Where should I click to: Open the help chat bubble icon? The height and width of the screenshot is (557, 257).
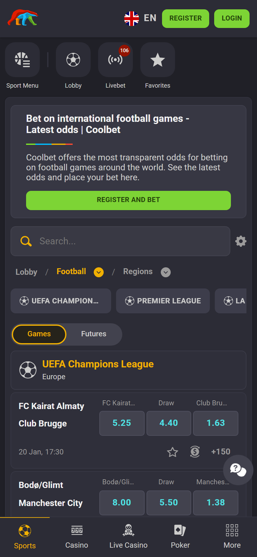[x=238, y=470]
